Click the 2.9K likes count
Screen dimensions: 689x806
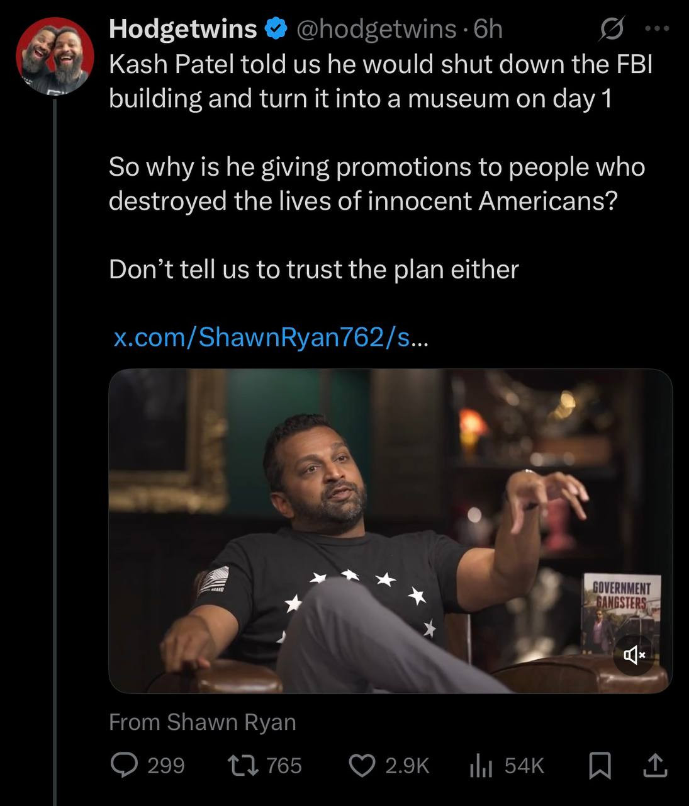[x=406, y=765]
